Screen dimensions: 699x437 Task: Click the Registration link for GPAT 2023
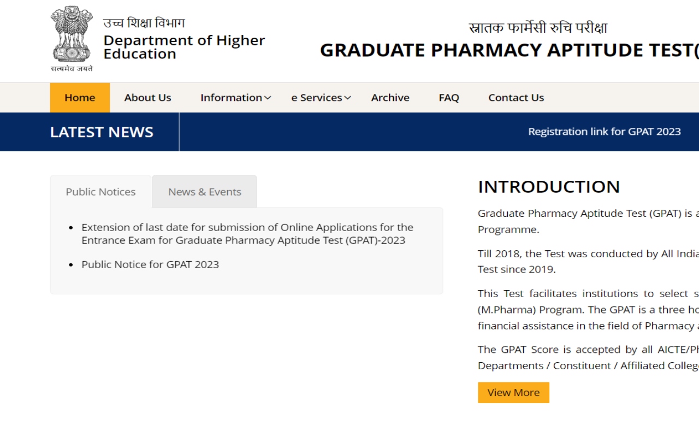click(604, 132)
